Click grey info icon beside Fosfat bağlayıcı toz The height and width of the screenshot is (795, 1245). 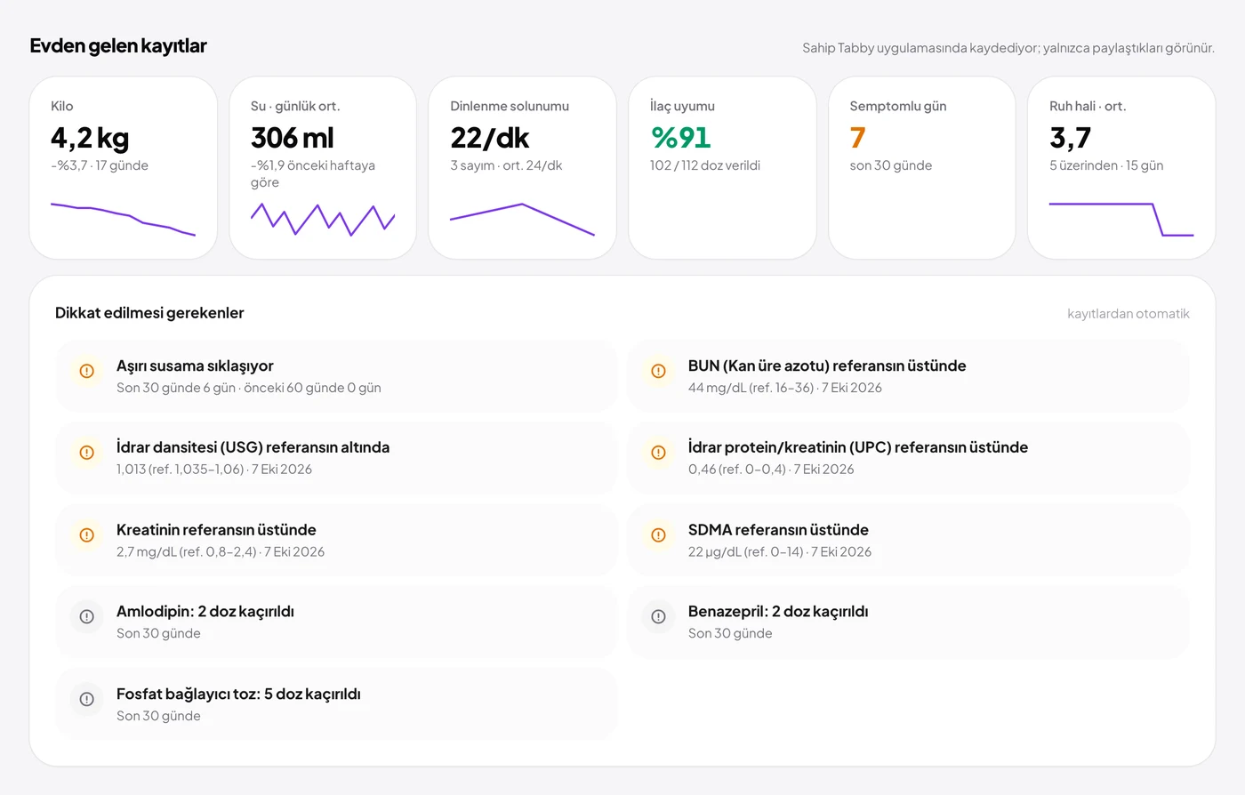[x=87, y=700]
